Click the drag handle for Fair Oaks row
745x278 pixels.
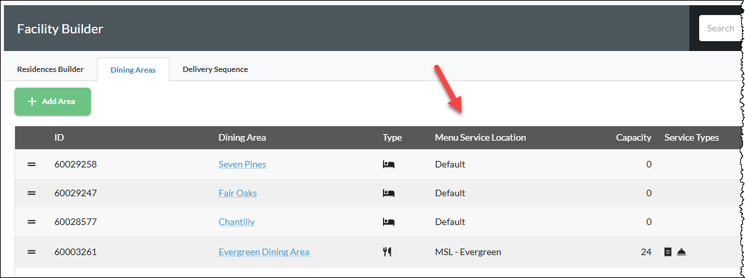[x=31, y=193]
